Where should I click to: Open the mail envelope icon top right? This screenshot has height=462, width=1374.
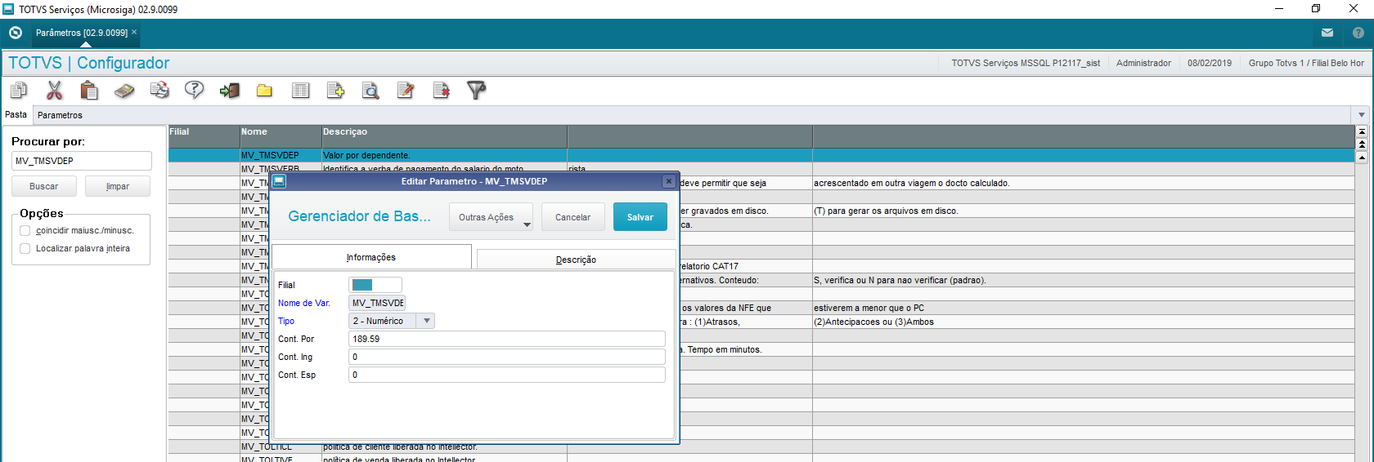coord(1327,33)
